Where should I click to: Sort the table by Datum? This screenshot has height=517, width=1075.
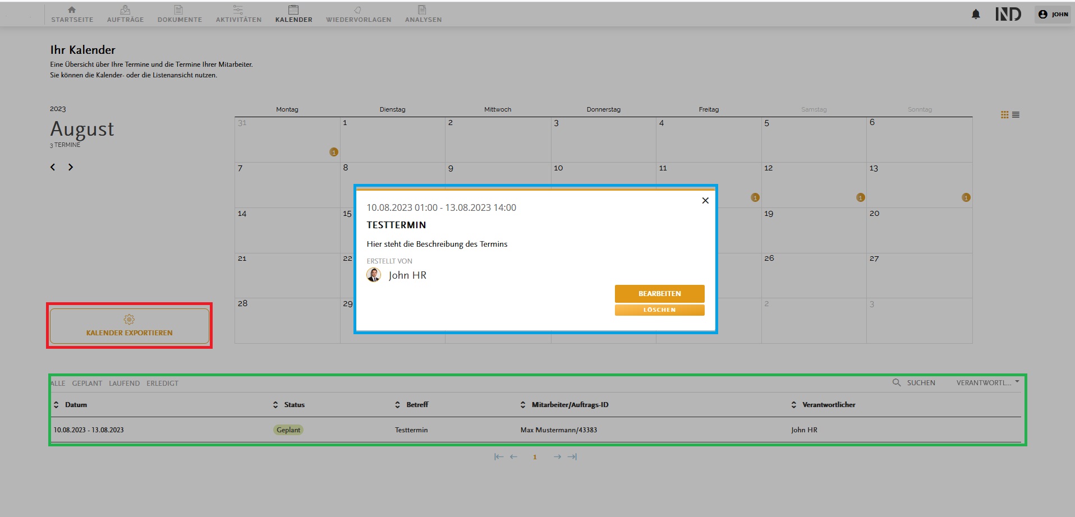(70, 405)
